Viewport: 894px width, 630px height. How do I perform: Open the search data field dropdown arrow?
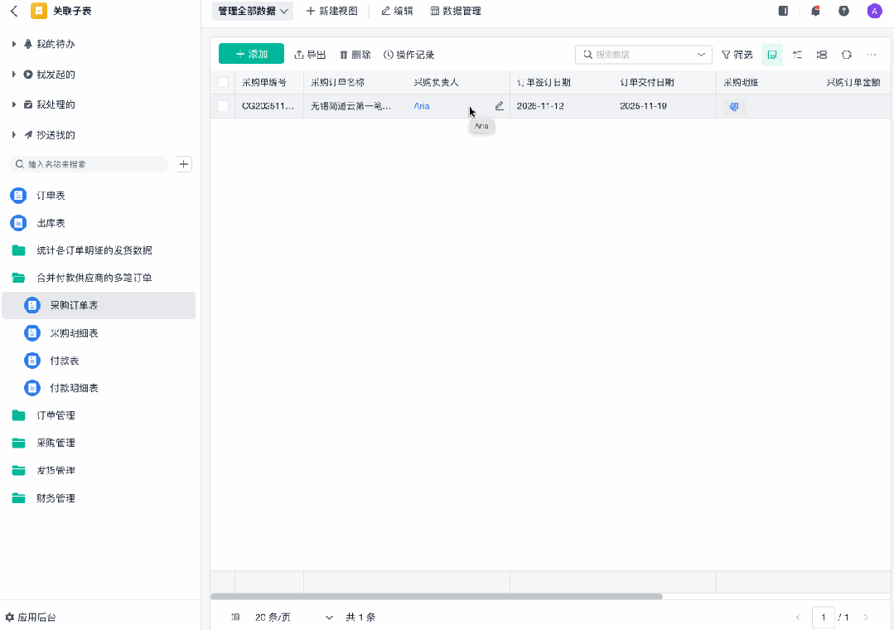click(701, 55)
